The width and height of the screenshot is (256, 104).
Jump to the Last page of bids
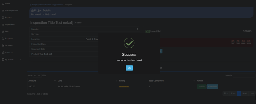(x=252, y=93)
